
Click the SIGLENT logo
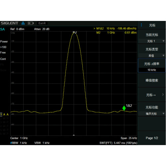click(x=10, y=23)
